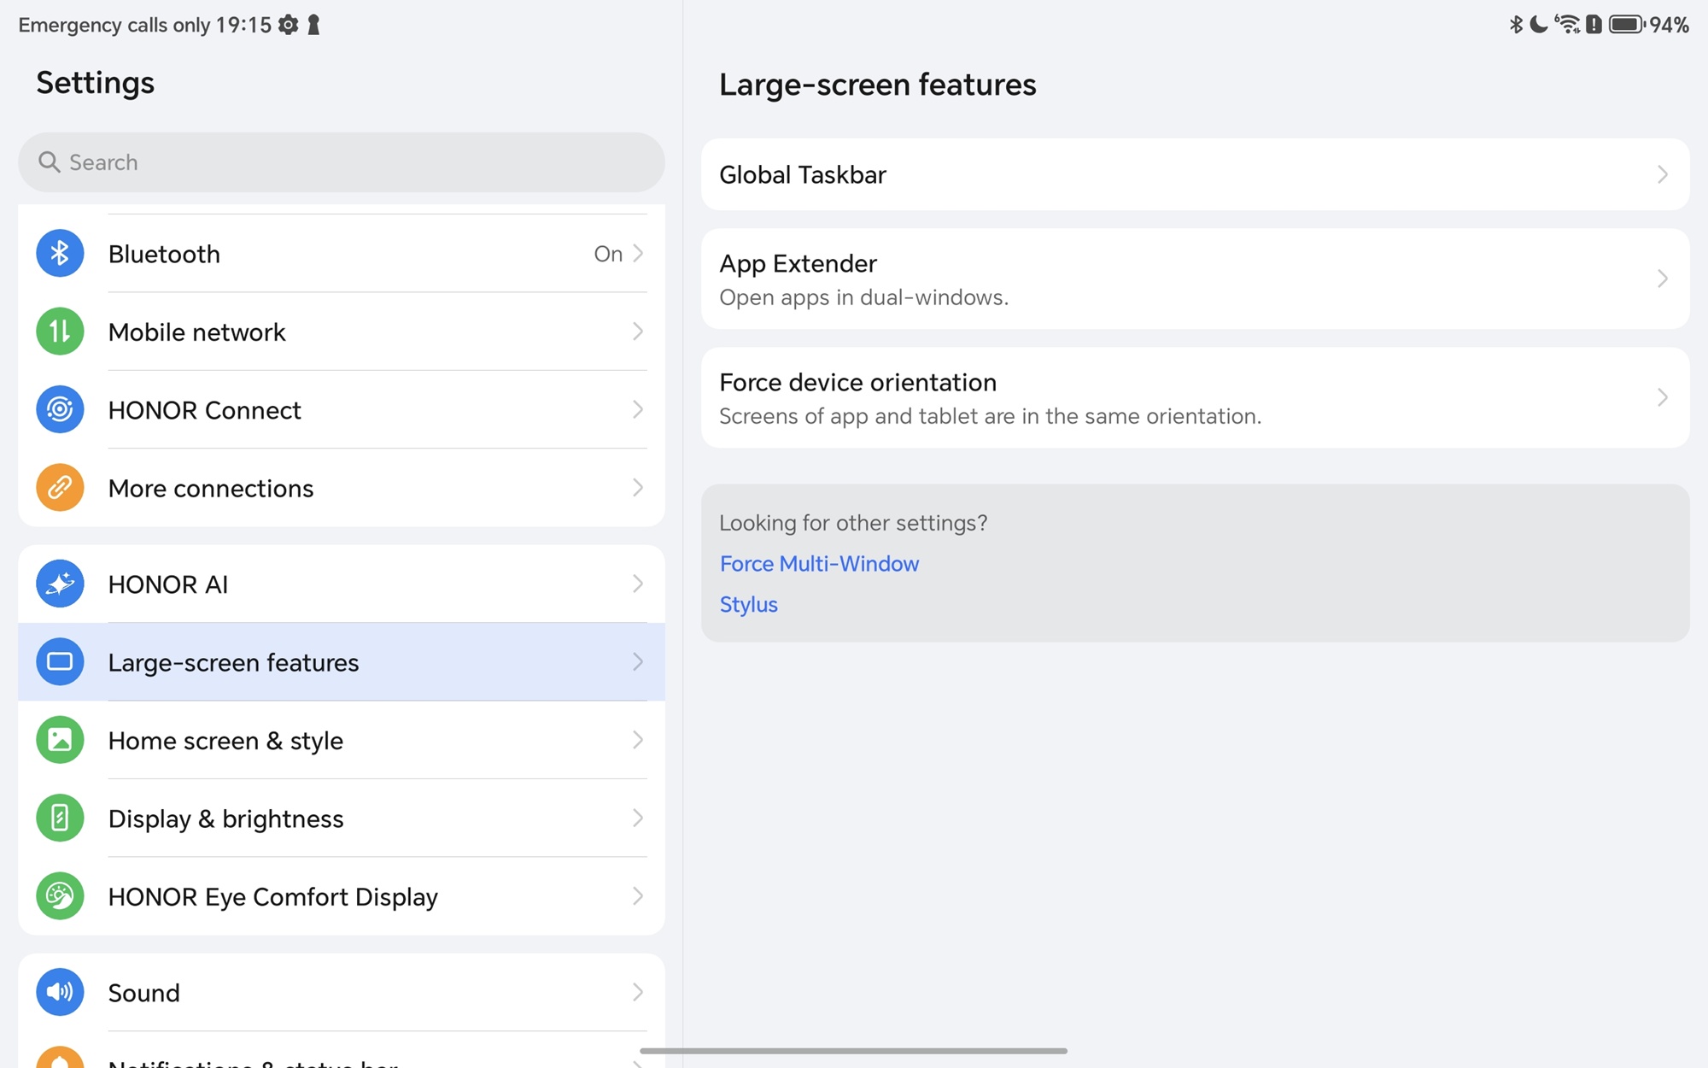Screen dimensions: 1708x1068
Task: Tap the HONOR Eye Comfort Display icon
Action: click(60, 896)
